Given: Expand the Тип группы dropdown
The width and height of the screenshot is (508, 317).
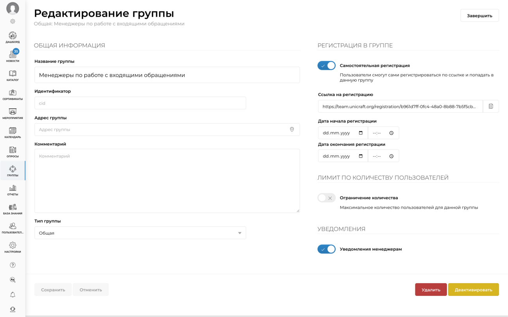Looking at the screenshot, I should [x=140, y=233].
